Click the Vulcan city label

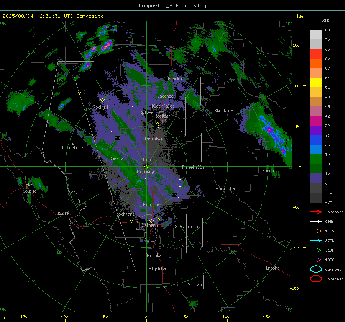tap(195, 284)
